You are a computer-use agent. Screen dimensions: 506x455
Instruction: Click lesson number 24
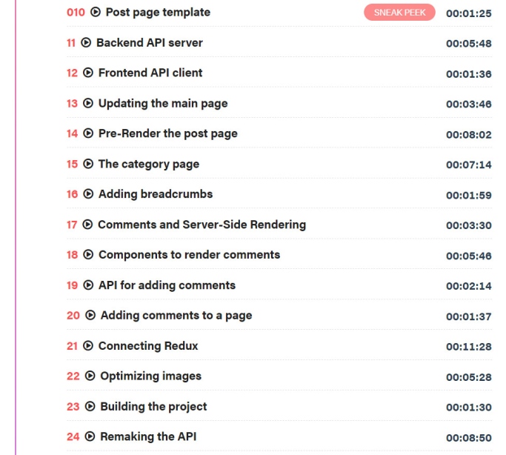point(73,437)
